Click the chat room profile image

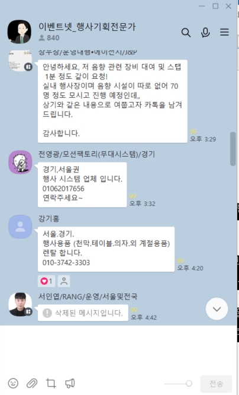tap(20, 32)
